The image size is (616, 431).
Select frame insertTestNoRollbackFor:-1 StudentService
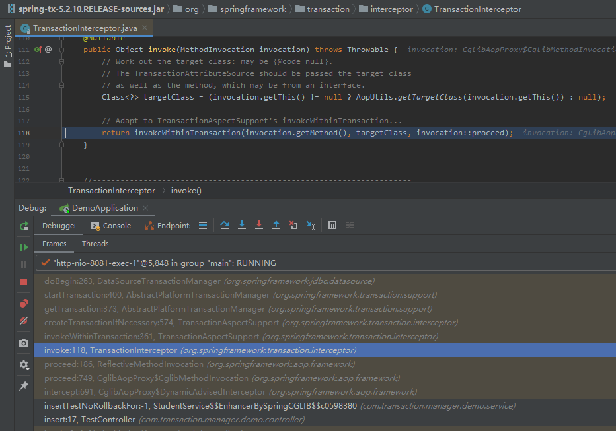325,405
